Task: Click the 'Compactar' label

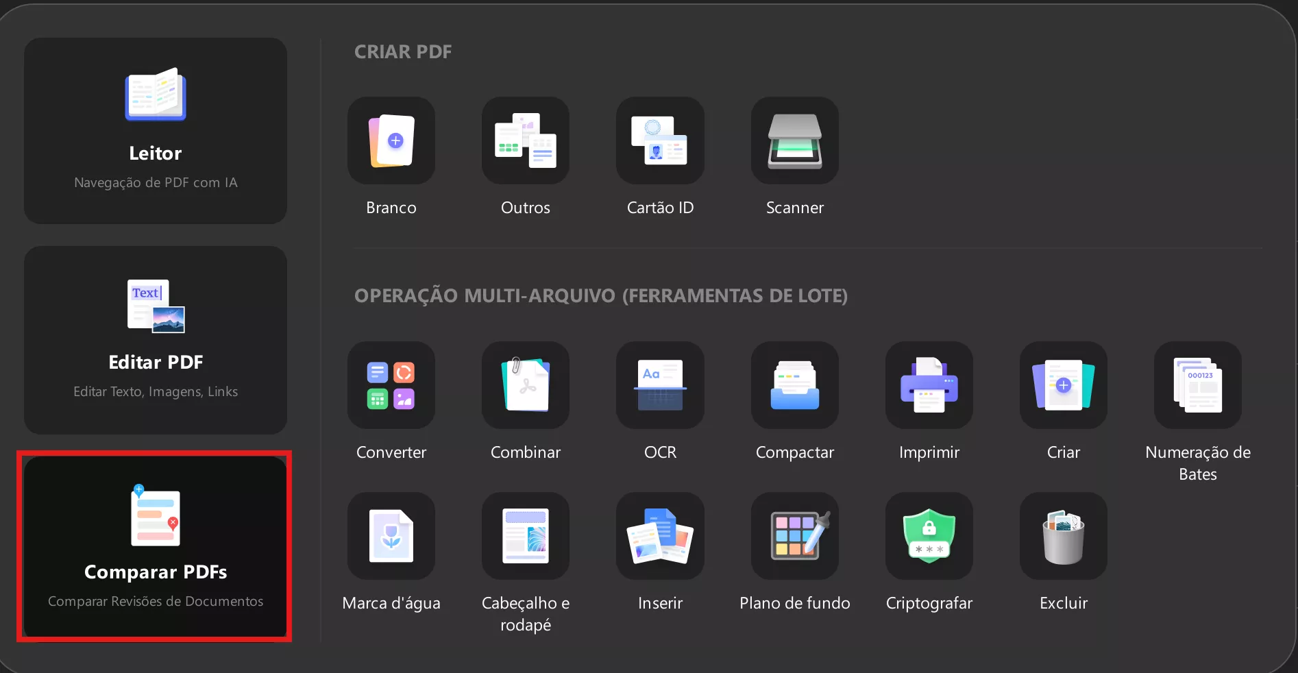Action: tap(795, 452)
